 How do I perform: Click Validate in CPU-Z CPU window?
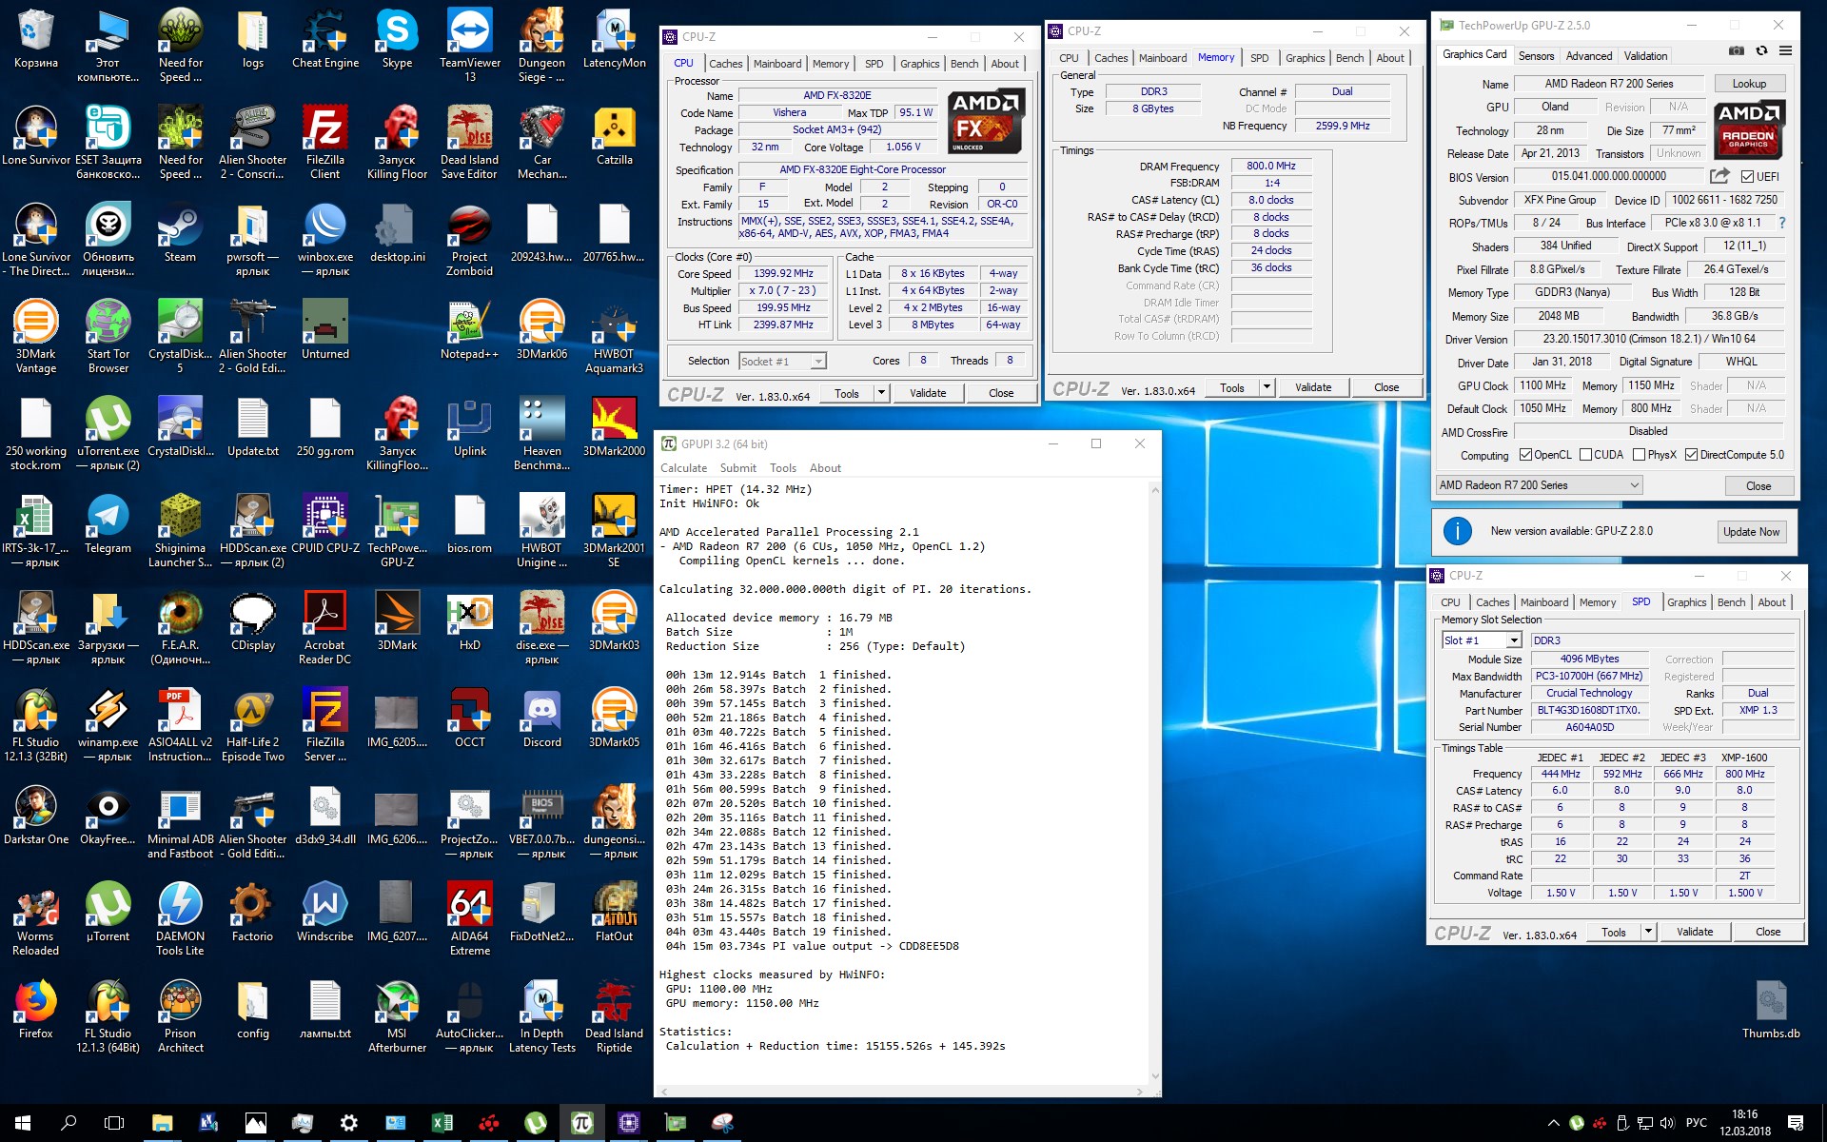tap(928, 393)
